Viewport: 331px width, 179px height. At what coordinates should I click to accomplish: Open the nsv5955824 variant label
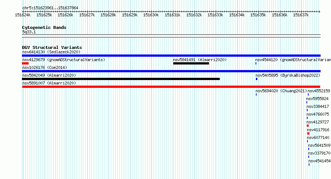coord(317,99)
